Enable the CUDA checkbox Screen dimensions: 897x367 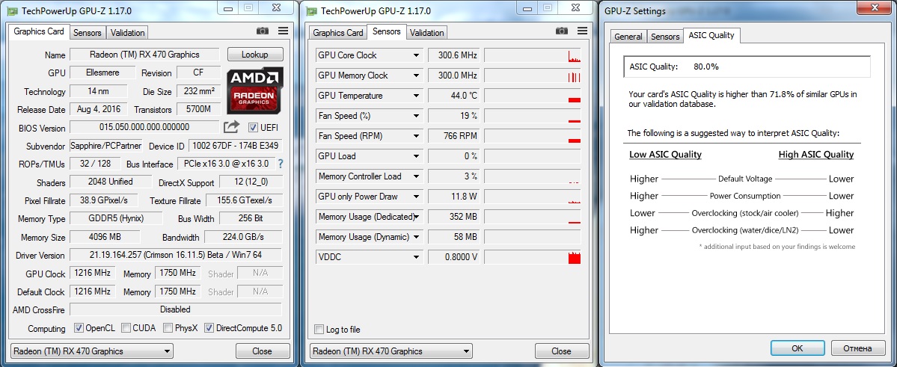tap(126, 328)
